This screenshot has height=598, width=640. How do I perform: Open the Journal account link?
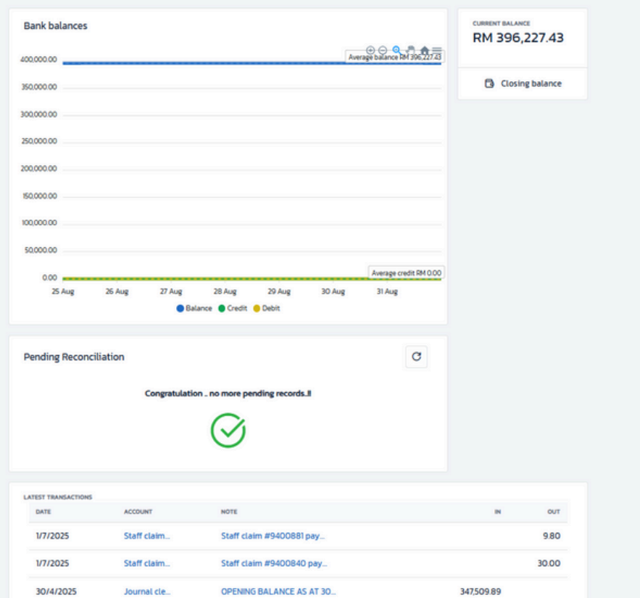coord(146,591)
